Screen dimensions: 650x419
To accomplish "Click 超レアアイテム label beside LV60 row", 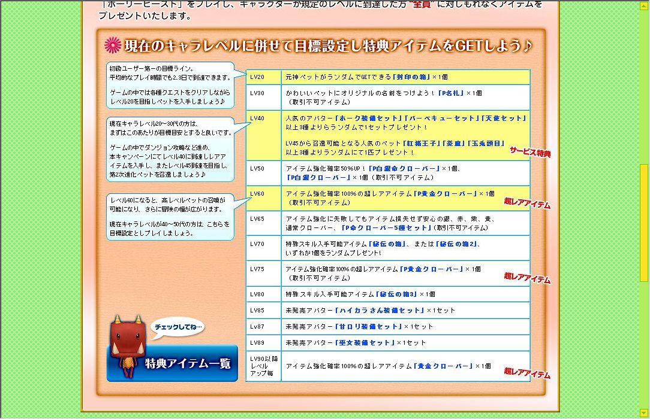I will pyautogui.click(x=527, y=203).
